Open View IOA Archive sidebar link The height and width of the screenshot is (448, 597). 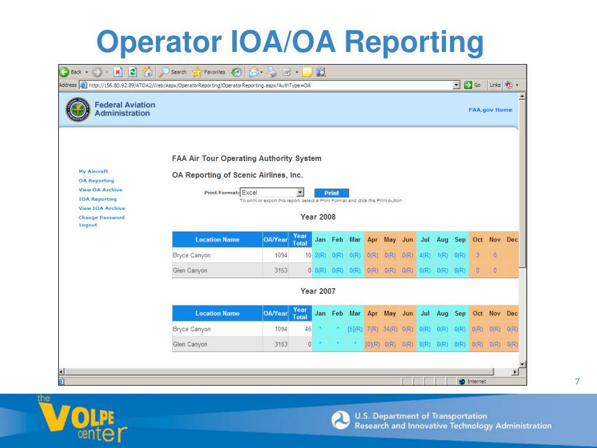(x=101, y=208)
